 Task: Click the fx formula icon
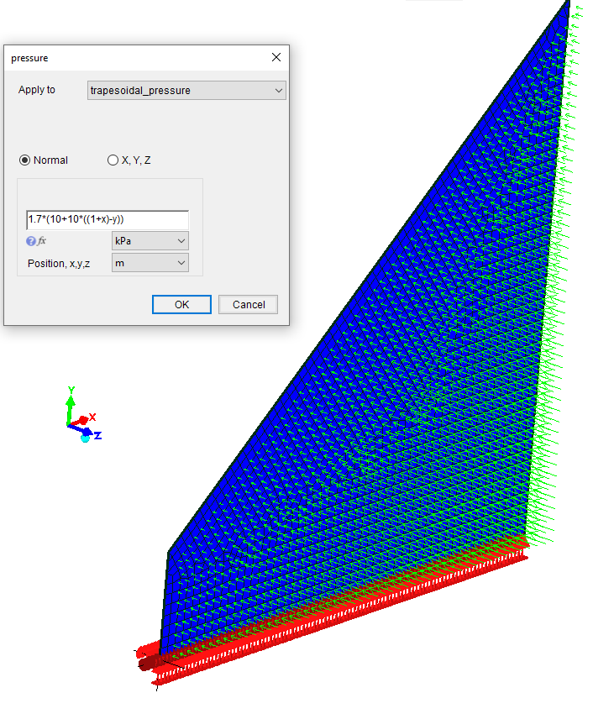pyautogui.click(x=41, y=241)
